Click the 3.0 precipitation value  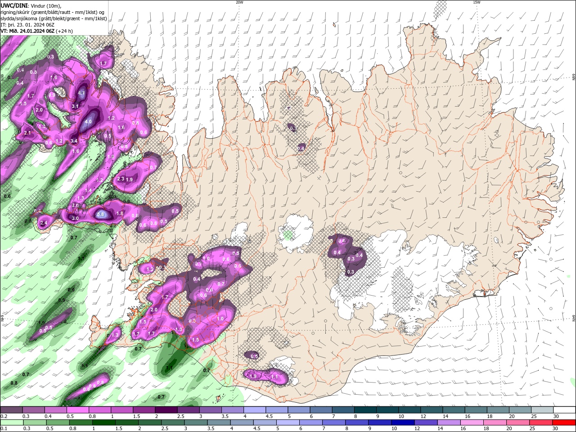75,218
